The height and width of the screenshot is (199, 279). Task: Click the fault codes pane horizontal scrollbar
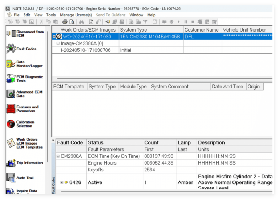[167, 191]
